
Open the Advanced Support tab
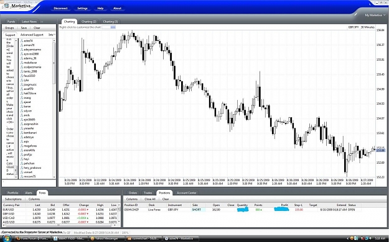point(32,35)
